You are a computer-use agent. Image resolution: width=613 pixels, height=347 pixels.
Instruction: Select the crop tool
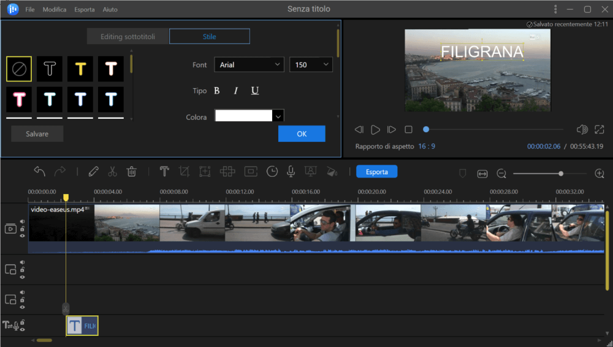pyautogui.click(x=184, y=171)
